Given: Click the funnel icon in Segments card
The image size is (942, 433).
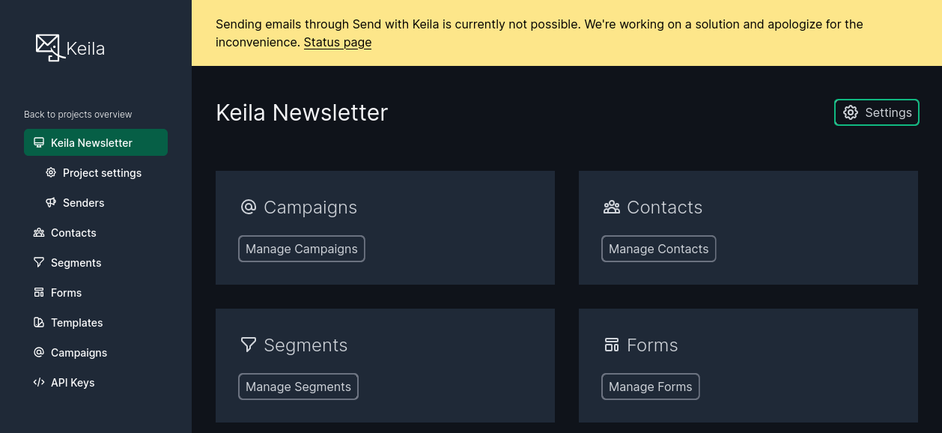Looking at the screenshot, I should pos(249,345).
